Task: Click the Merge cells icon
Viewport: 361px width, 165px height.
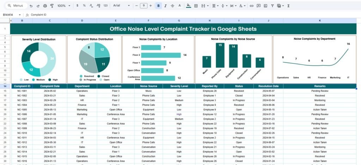Action: click(x=203, y=6)
